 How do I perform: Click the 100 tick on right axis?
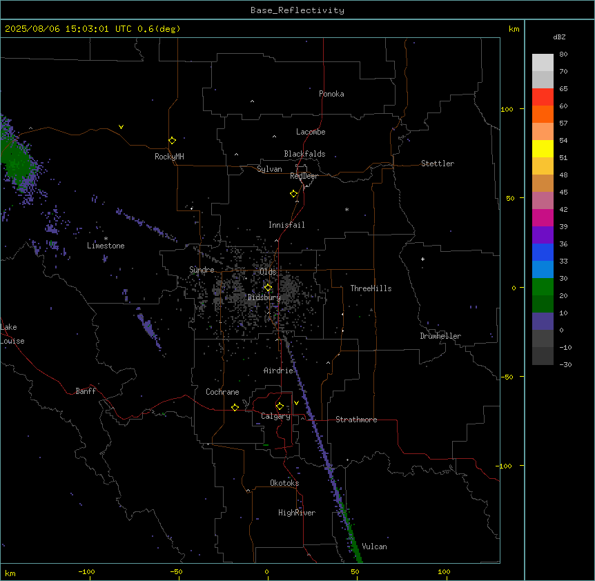[507, 109]
